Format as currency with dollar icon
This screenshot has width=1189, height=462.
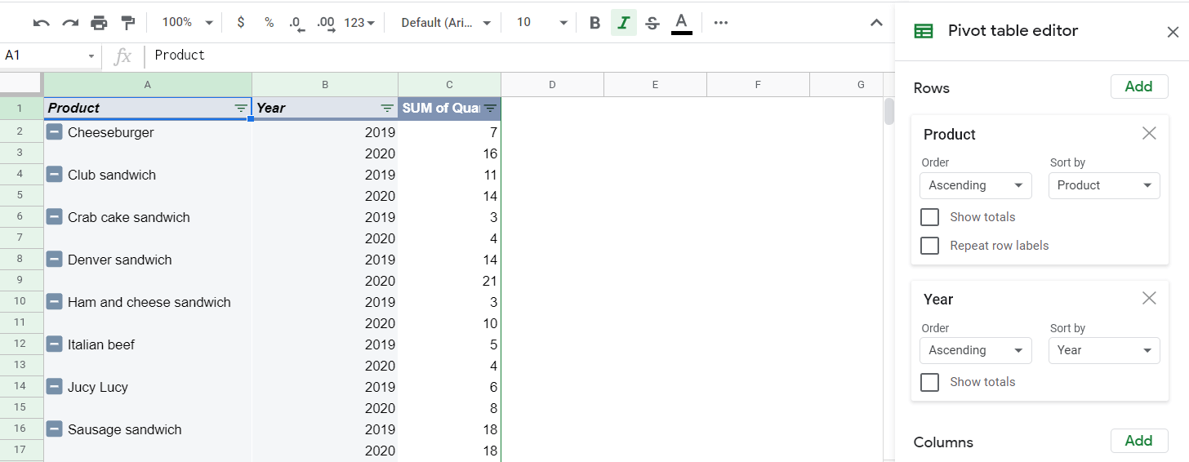(240, 23)
